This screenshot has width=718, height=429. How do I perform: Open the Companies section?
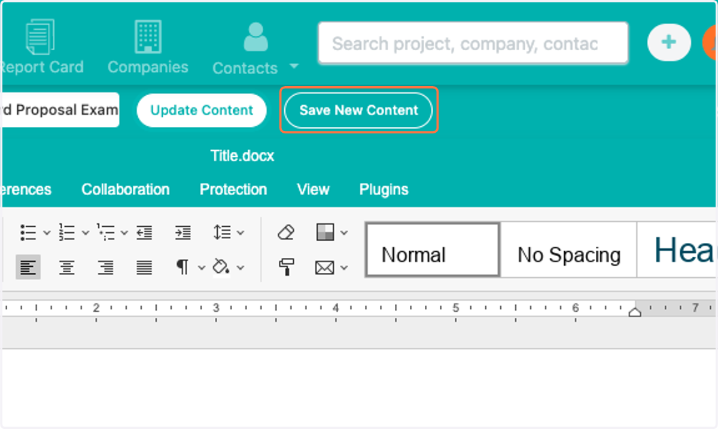coord(148,48)
